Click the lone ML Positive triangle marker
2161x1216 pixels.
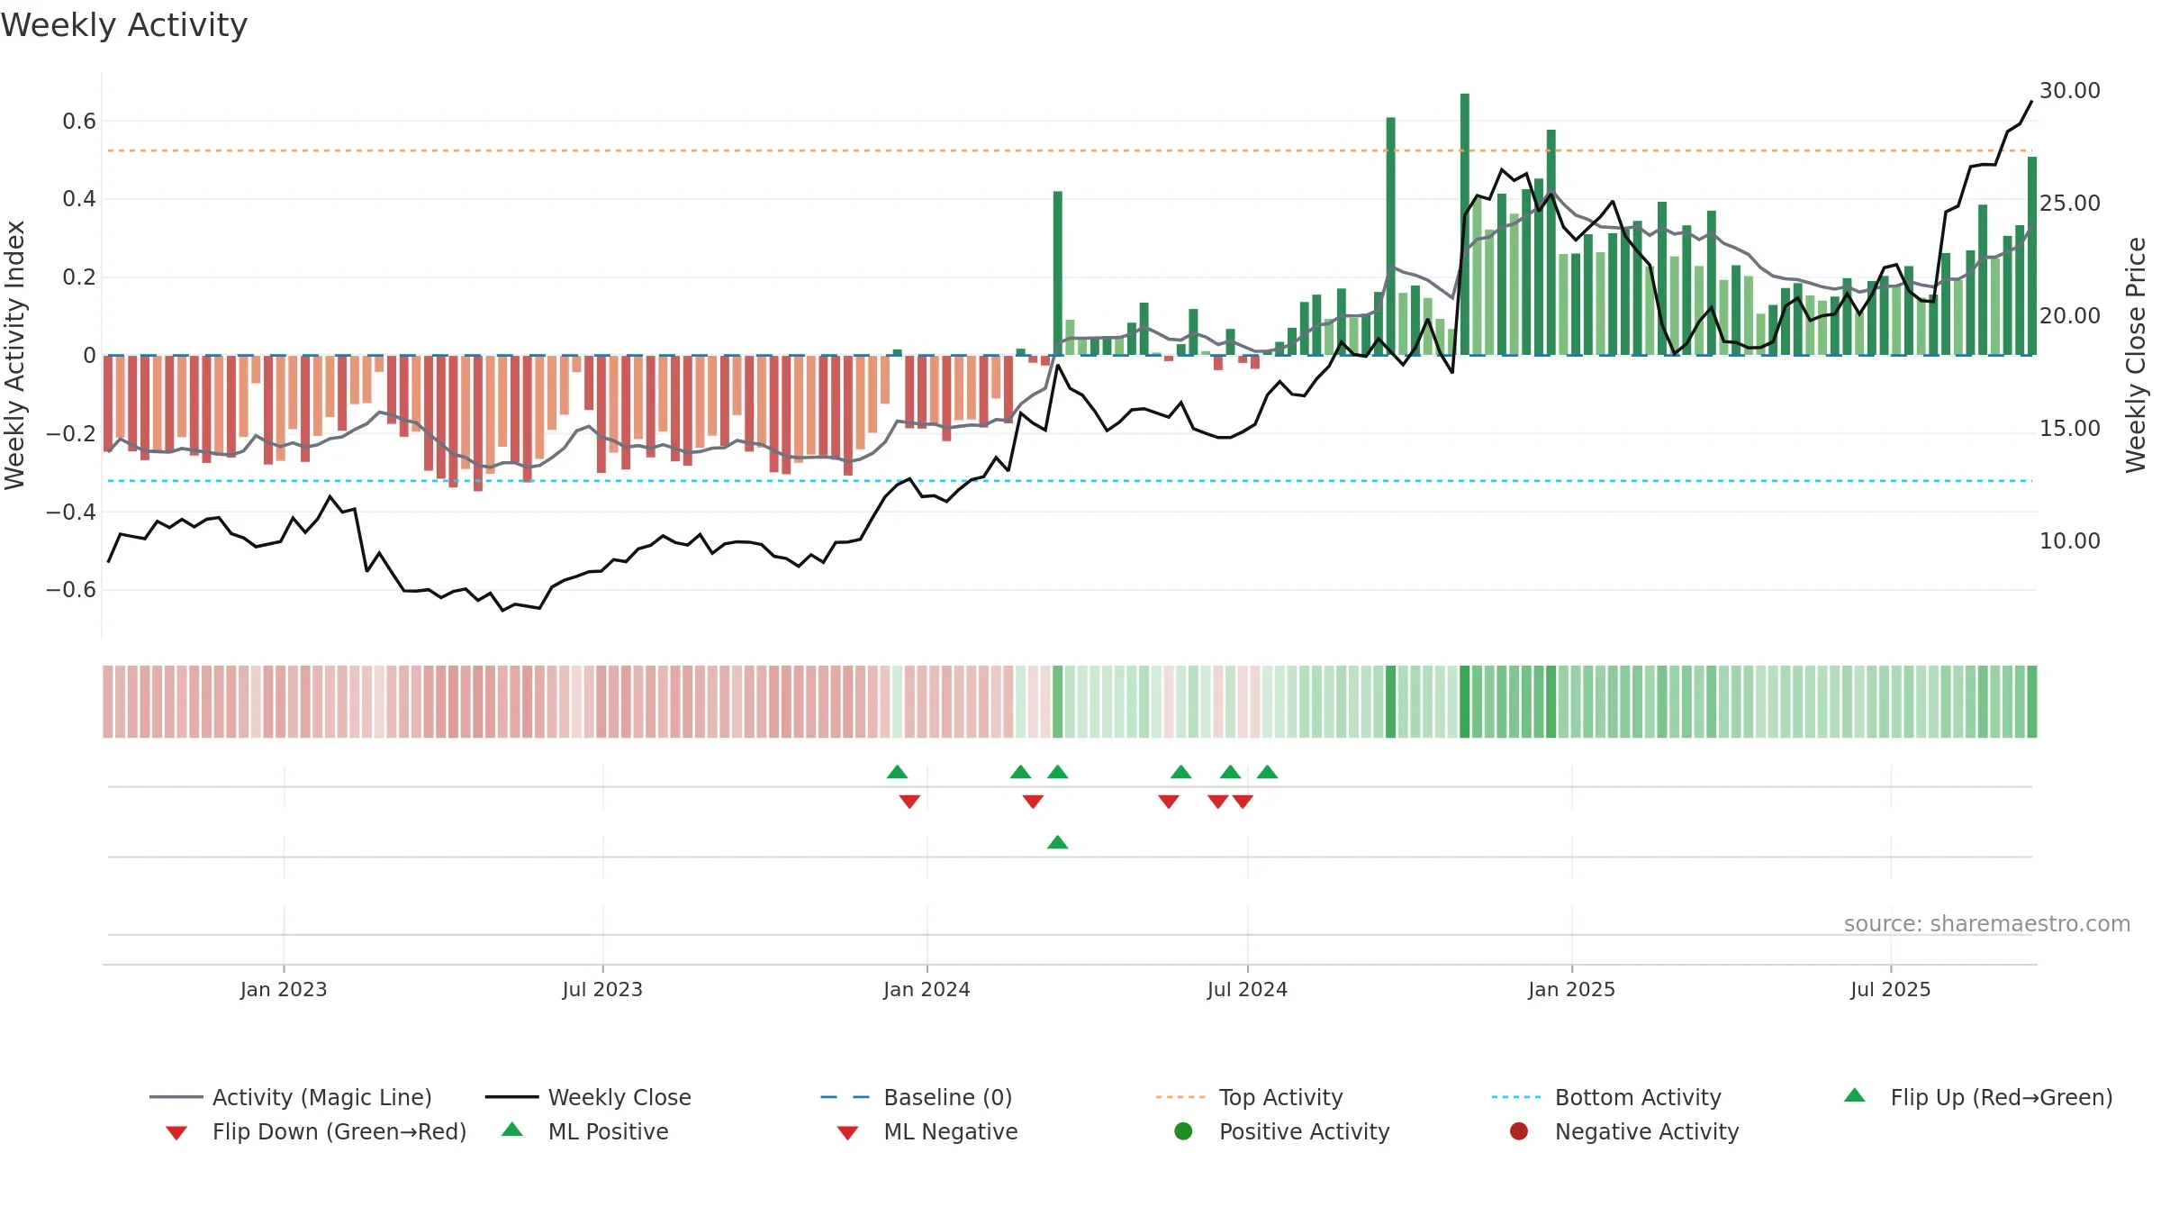[1058, 842]
